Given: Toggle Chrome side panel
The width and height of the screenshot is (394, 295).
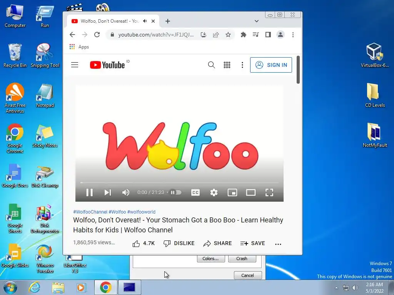Looking at the screenshot, I should coord(268,35).
